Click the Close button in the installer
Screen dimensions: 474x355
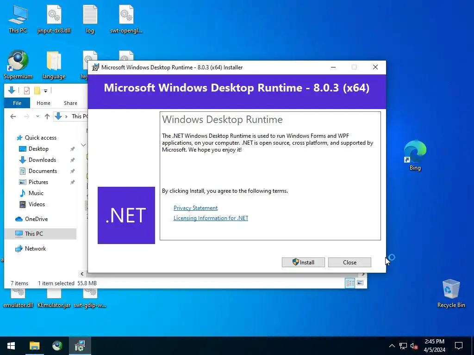coord(349,263)
